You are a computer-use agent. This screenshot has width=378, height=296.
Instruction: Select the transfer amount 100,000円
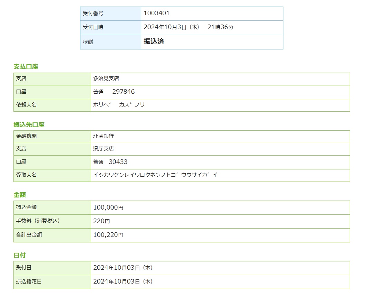point(108,207)
